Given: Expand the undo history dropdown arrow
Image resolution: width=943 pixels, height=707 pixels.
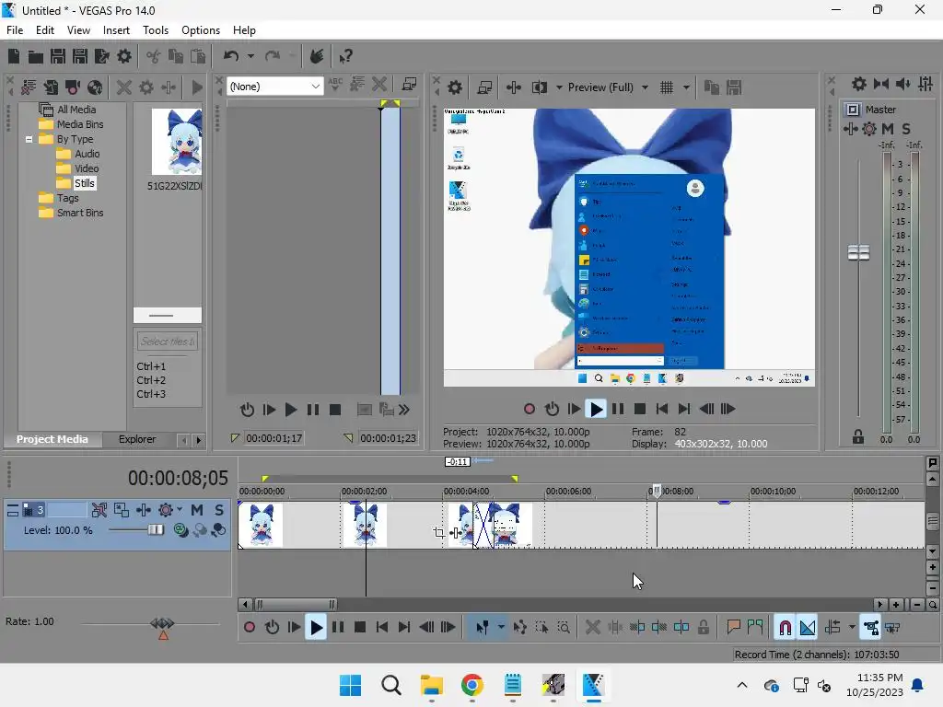Looking at the screenshot, I should pyautogui.click(x=250, y=56).
